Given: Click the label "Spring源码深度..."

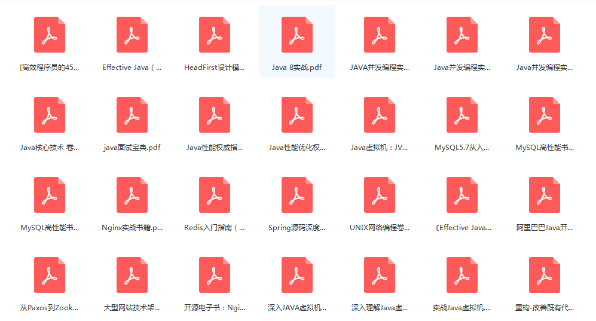Looking at the screenshot, I should tap(297, 228).
